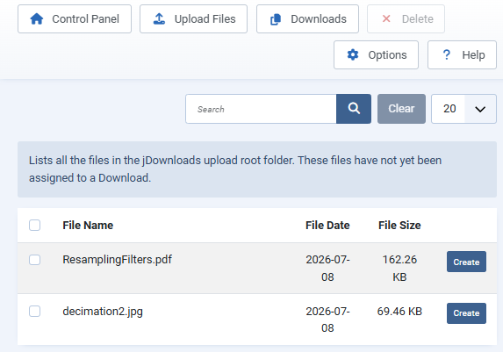Viewport: 503px width, 352px height.
Task: Click the 69.46 KB size value
Action: [x=399, y=312]
